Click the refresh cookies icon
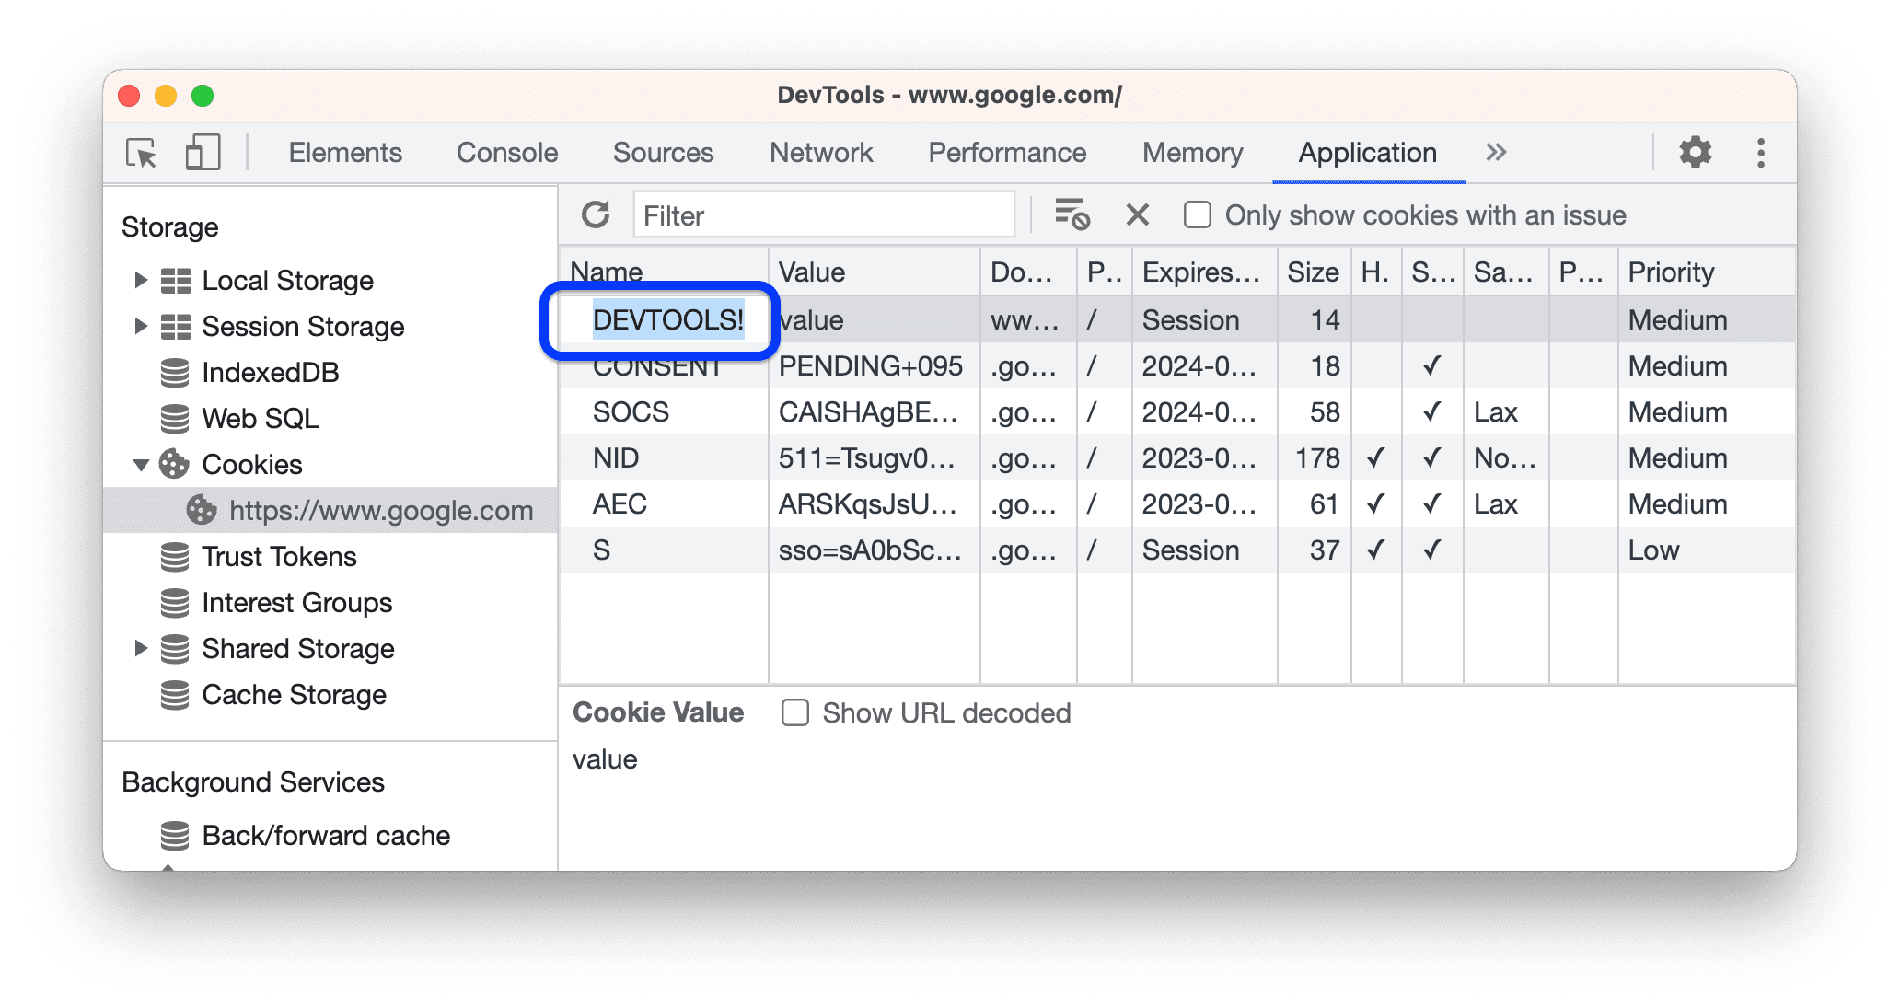 point(596,215)
